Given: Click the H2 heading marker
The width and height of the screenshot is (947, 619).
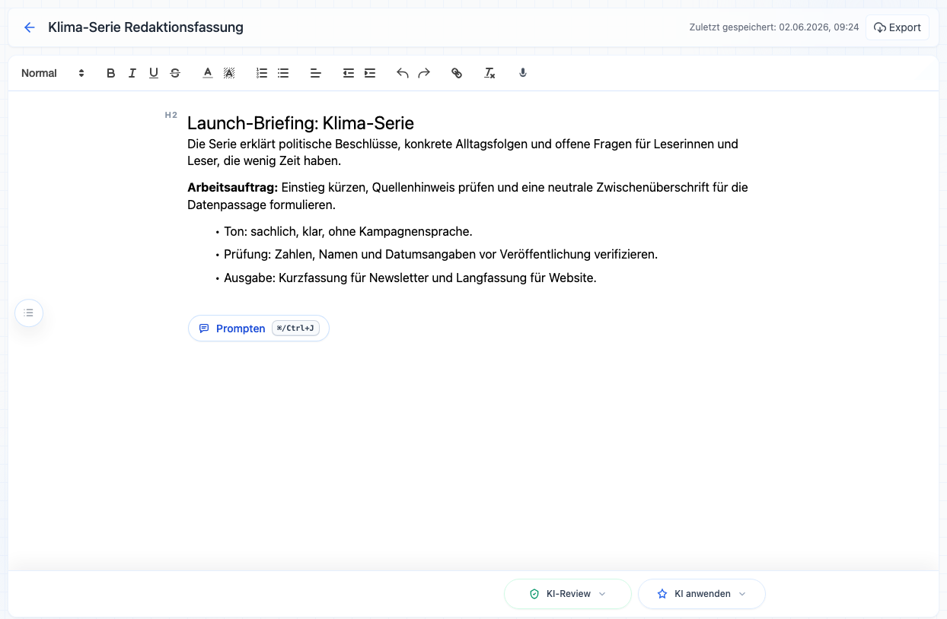Looking at the screenshot, I should coord(171,116).
